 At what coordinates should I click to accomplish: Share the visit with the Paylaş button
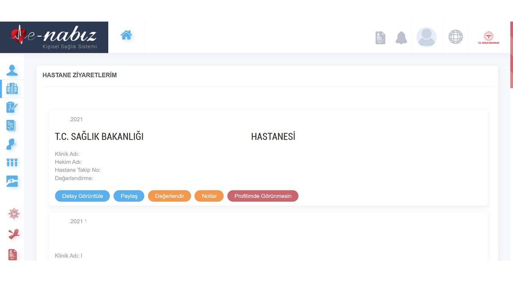click(129, 195)
